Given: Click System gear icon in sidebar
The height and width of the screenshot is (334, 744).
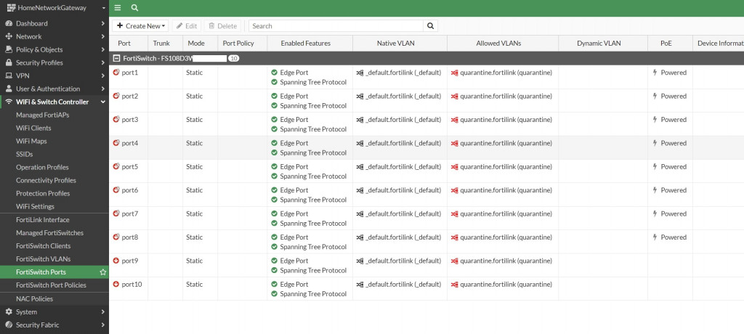Looking at the screenshot, I should point(8,311).
